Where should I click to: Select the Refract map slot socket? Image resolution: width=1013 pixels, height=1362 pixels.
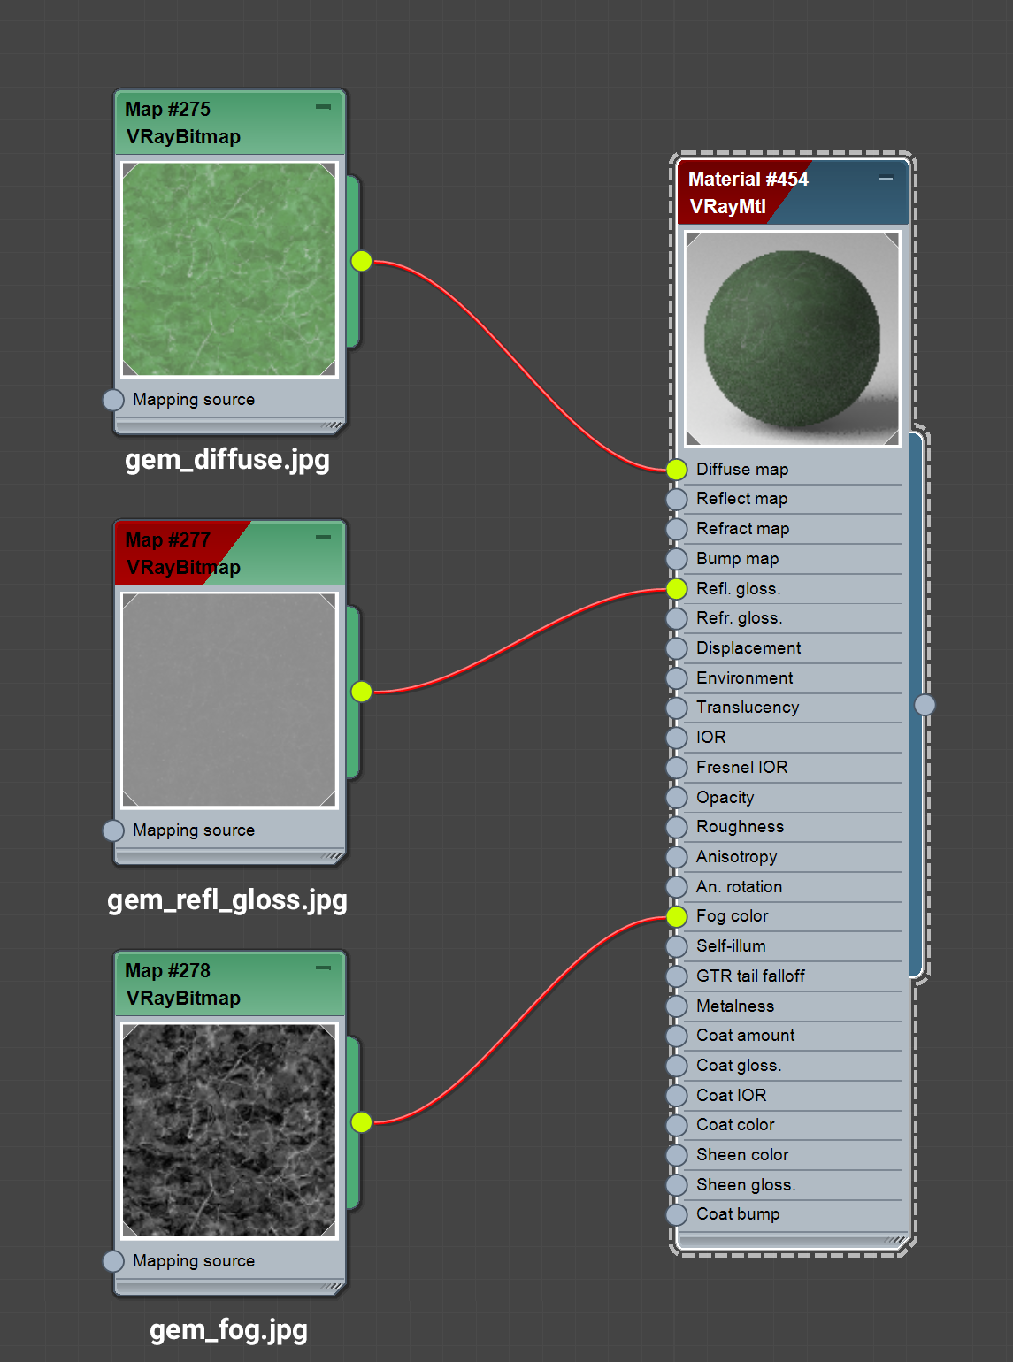coord(676,529)
